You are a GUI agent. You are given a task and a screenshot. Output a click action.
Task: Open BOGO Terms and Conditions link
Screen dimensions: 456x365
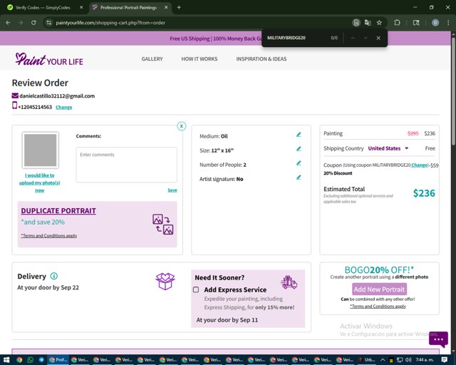(x=378, y=307)
